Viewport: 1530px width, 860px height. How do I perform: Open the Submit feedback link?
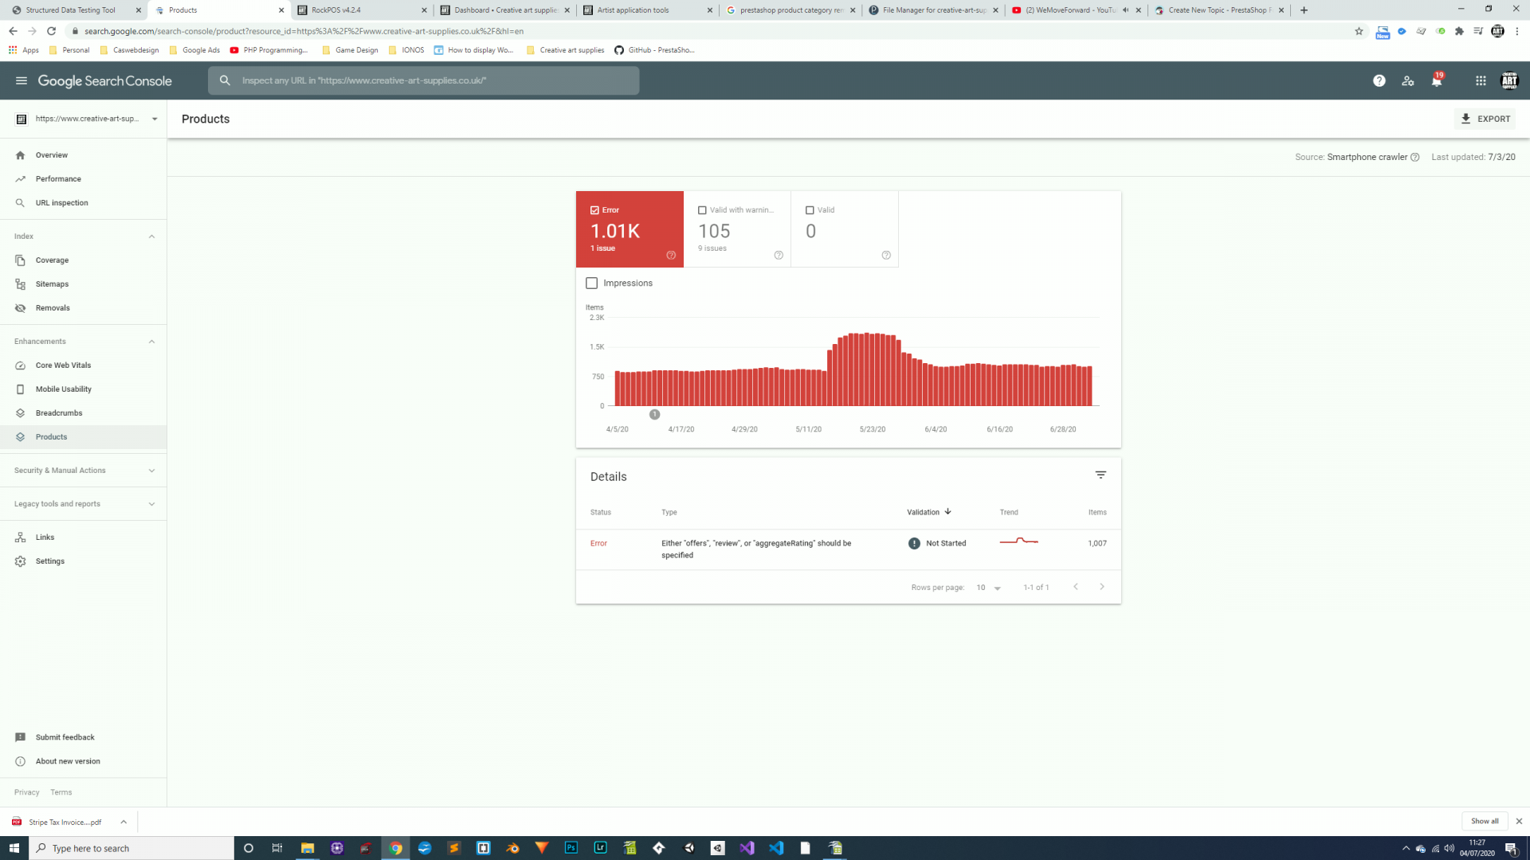pos(65,737)
